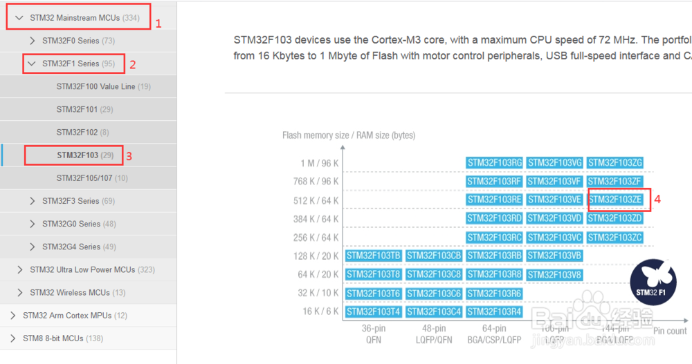The height and width of the screenshot is (364, 692).
Task: Click the STM32F103ZE device box
Action: (x=615, y=200)
